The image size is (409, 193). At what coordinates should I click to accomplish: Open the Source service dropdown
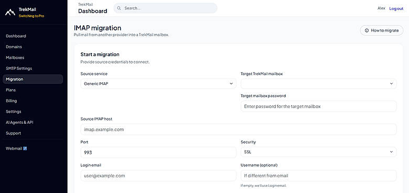158,84
